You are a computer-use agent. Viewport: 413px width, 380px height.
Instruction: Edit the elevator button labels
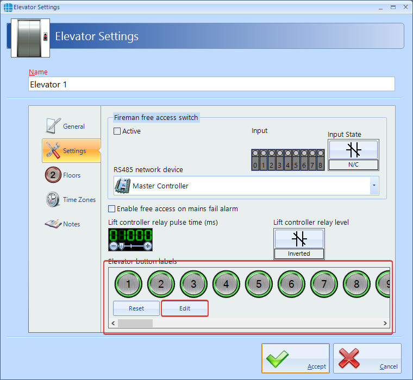pyautogui.click(x=185, y=308)
